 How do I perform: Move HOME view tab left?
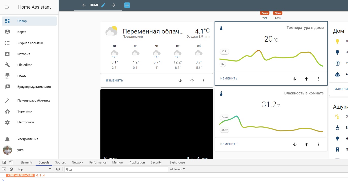(x=84, y=5)
